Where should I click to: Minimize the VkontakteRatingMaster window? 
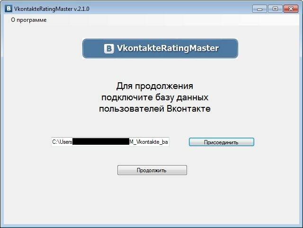[x=259, y=9]
